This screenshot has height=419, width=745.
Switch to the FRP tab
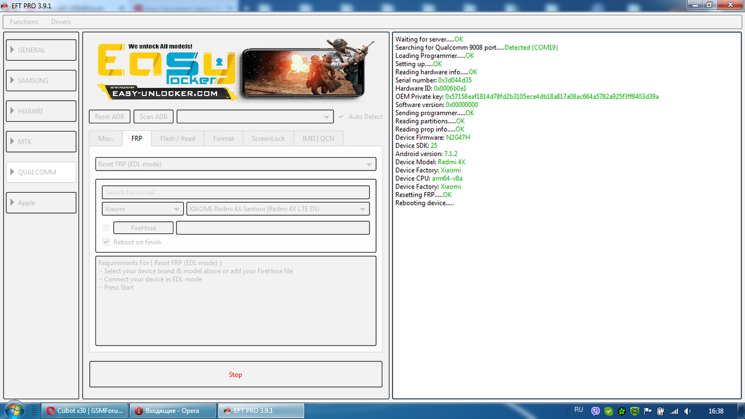click(x=137, y=138)
